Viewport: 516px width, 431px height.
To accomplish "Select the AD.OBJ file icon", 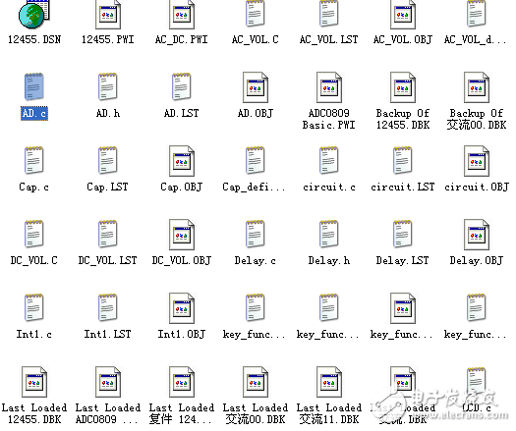I will [x=256, y=87].
